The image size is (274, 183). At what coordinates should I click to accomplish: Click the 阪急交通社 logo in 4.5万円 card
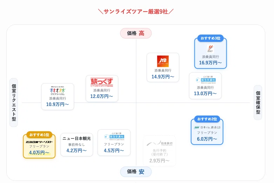tap(114, 136)
